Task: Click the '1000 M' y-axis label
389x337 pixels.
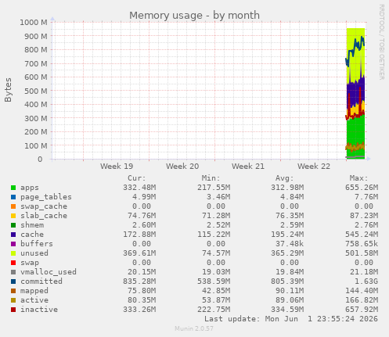Action: [34, 23]
